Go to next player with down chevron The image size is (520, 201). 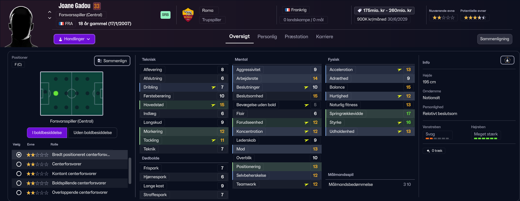pos(50,18)
